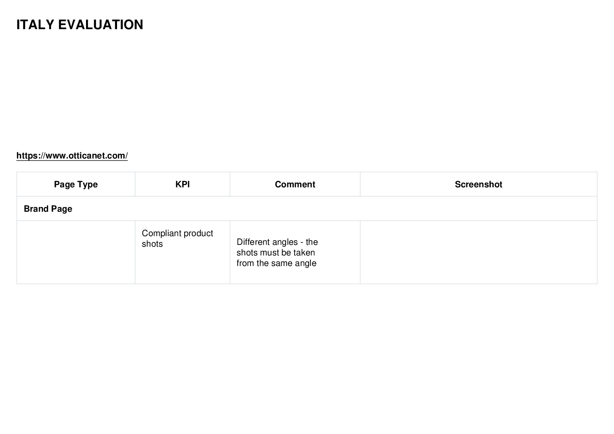Click the line 'shots must be taken'
Viewport: 614px width, 434px height.
(276, 253)
